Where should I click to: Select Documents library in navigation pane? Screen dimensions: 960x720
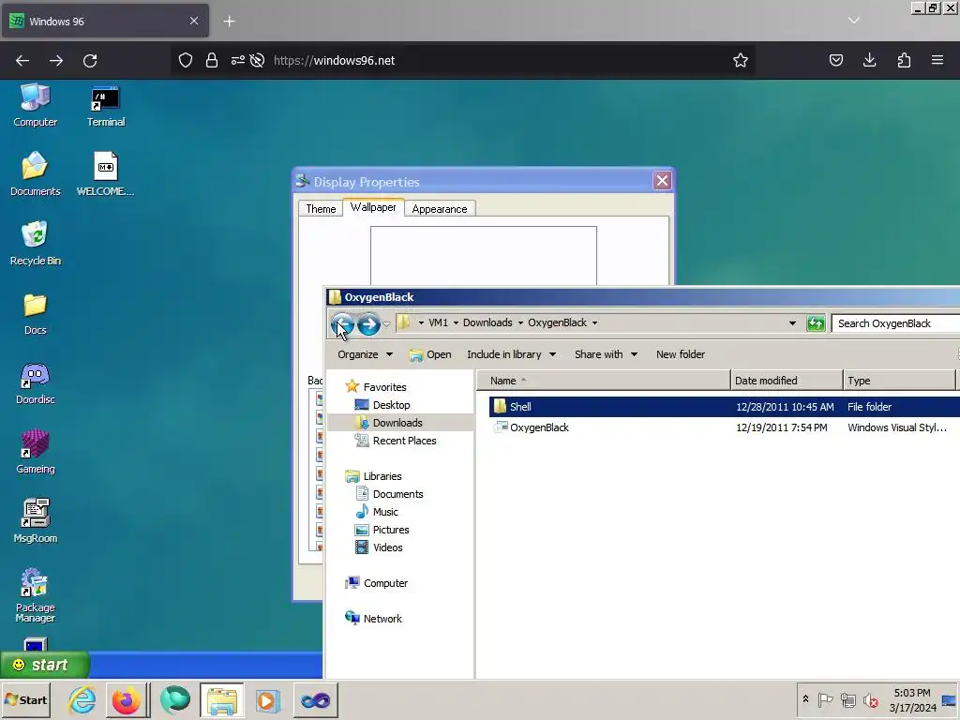tap(389, 493)
